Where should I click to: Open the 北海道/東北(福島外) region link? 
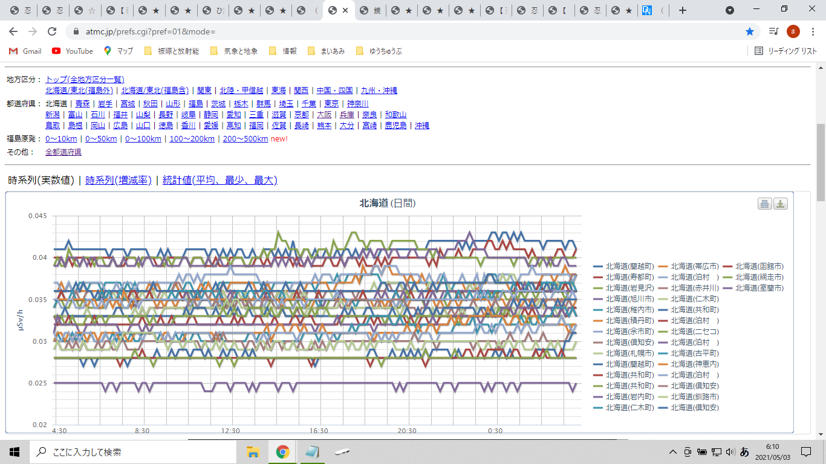coord(79,91)
